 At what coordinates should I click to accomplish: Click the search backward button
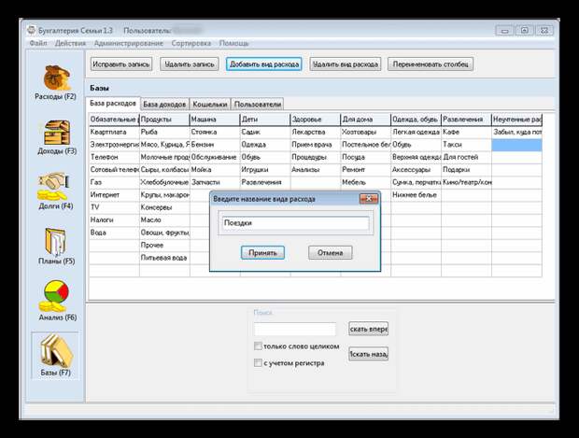(368, 354)
